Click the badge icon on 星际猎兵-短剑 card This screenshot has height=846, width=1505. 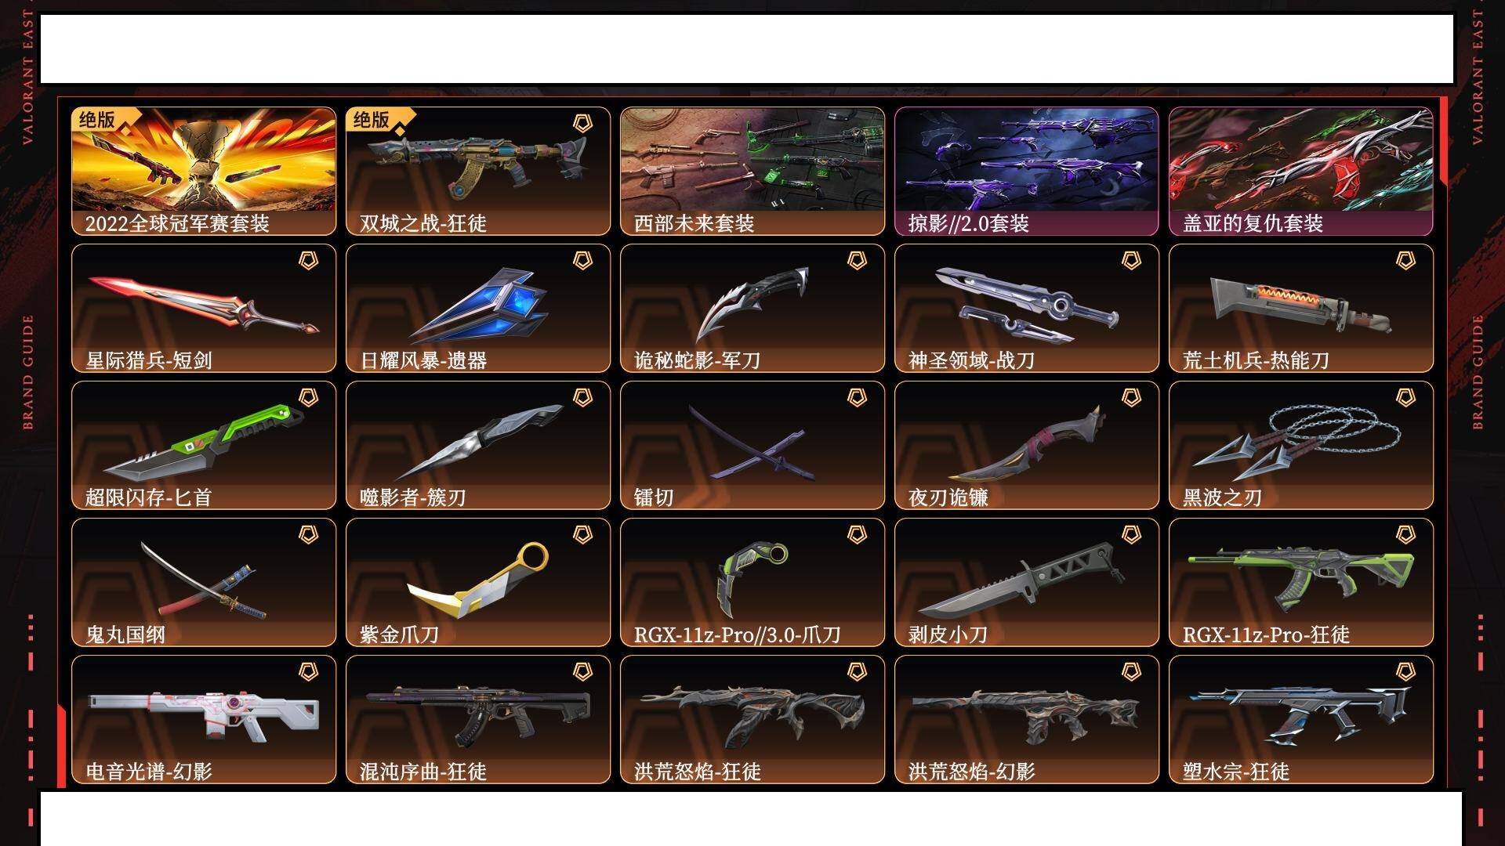point(308,261)
